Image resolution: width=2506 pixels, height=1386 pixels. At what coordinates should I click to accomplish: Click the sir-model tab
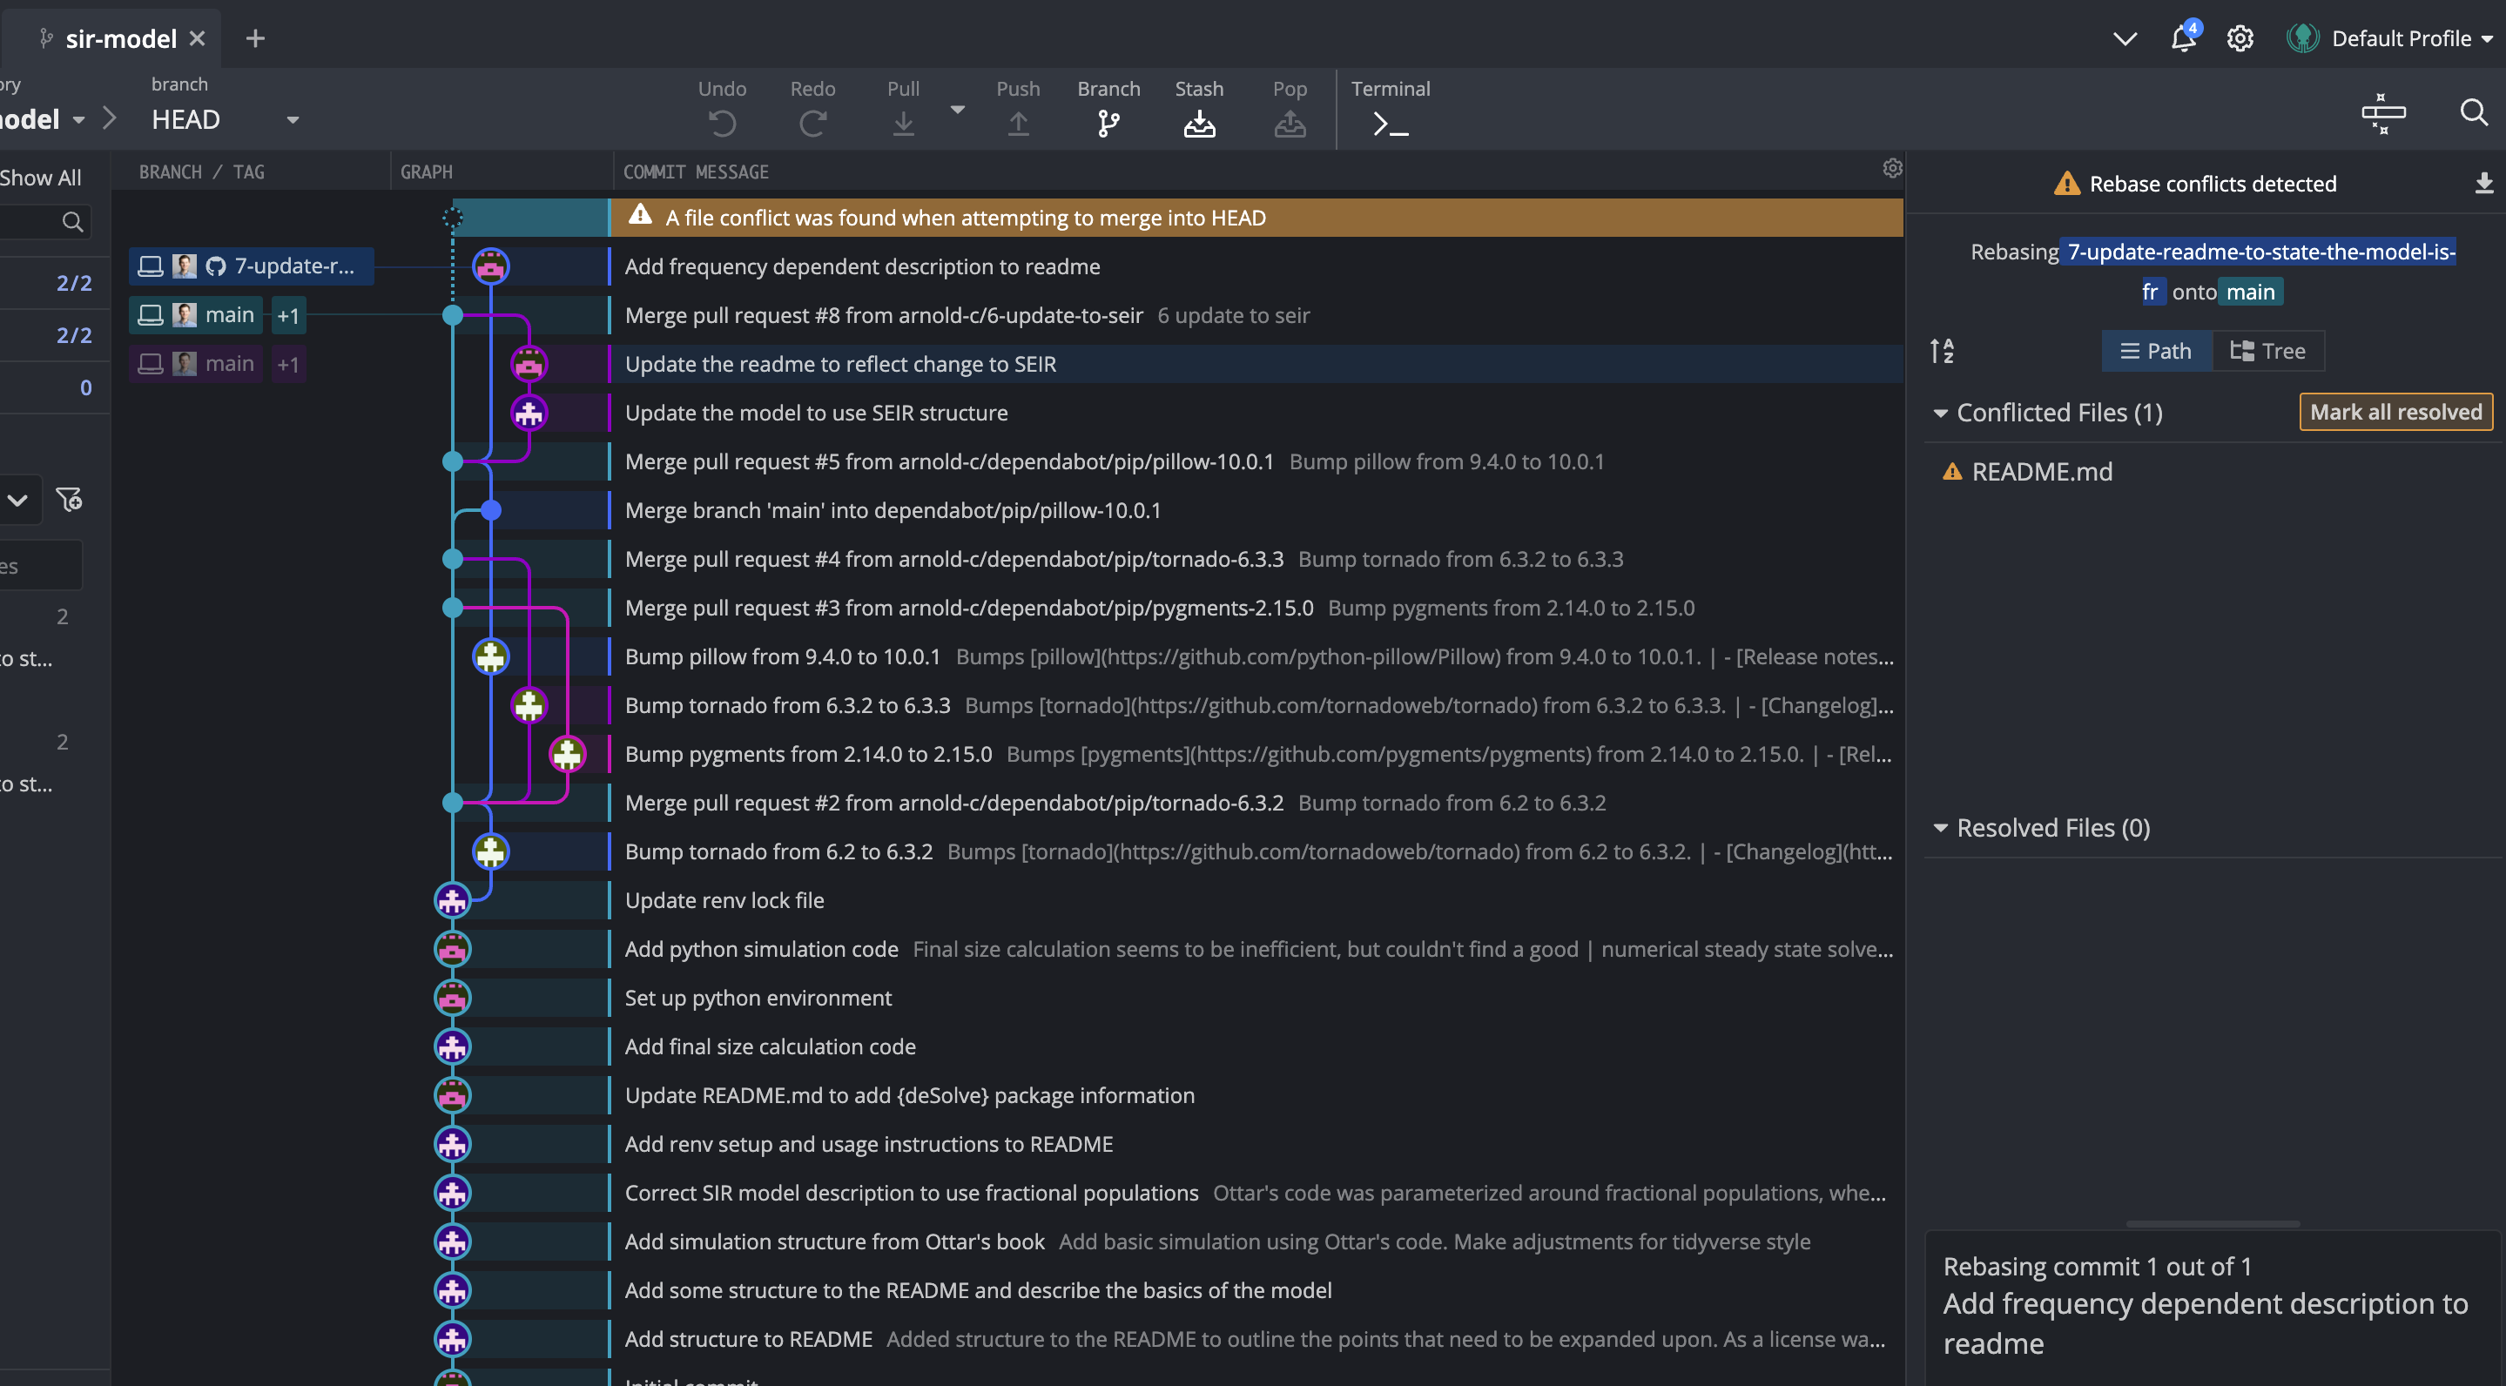pyautogui.click(x=119, y=39)
